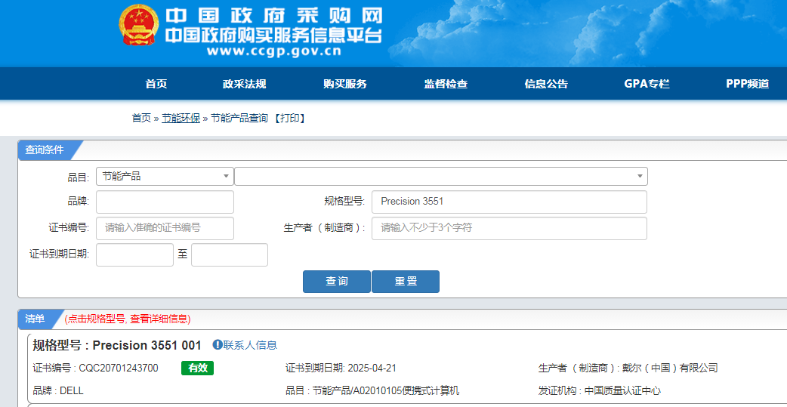Image resolution: width=787 pixels, height=407 pixels.
Task: Click the 品牌 : DELL text
Action: click(x=58, y=391)
